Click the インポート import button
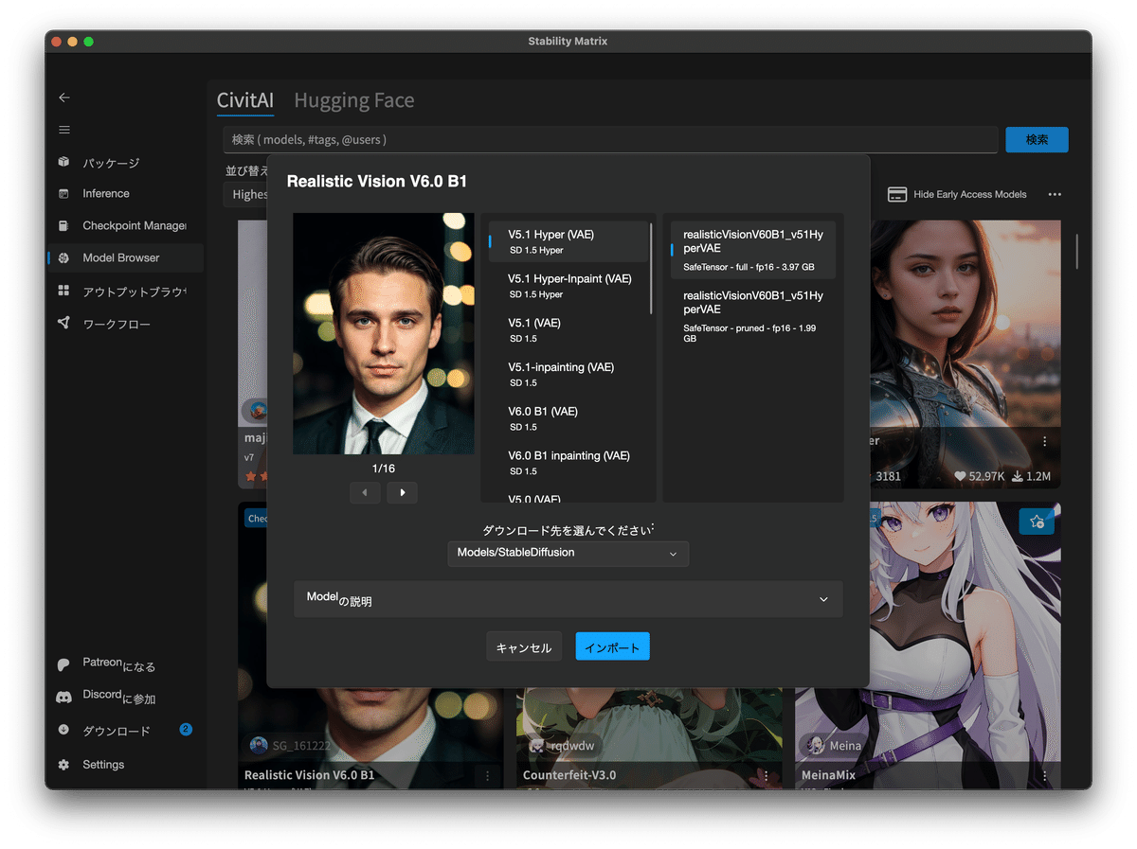Screen dimensions: 1137x849 (x=612, y=647)
